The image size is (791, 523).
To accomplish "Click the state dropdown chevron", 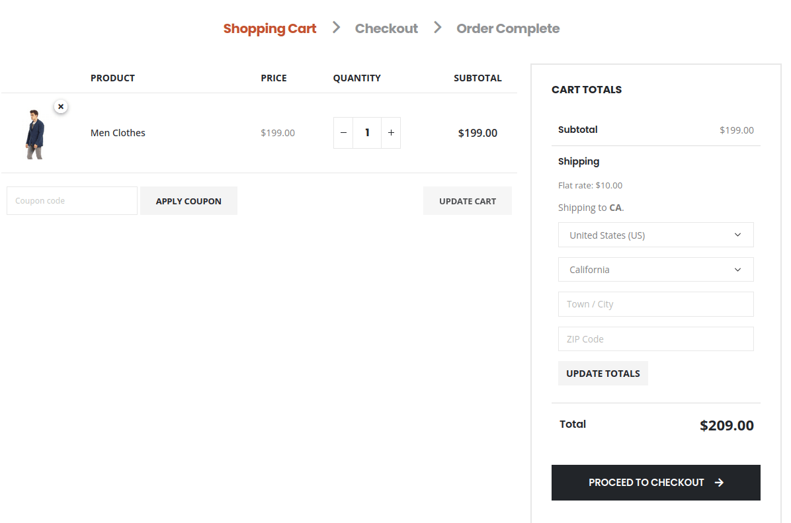I will point(737,269).
